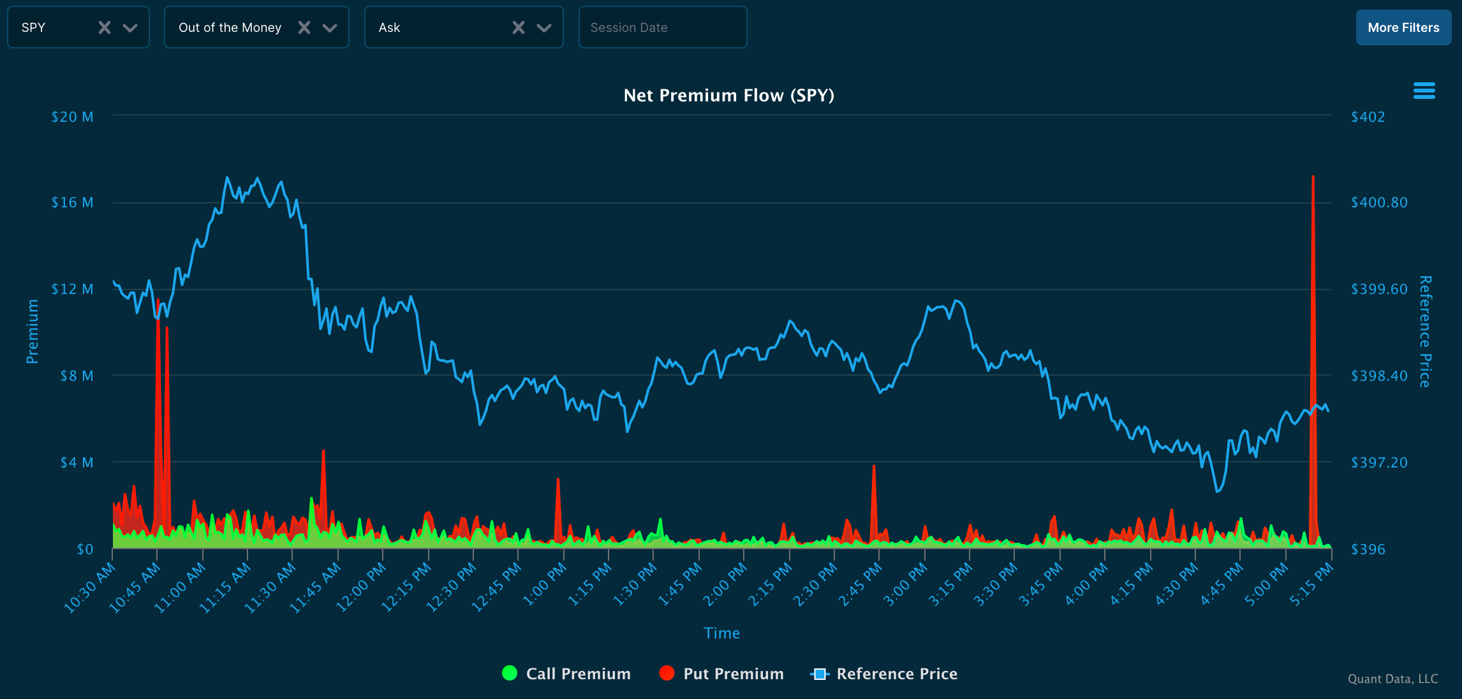Open the chart hamburger menu

pyautogui.click(x=1424, y=91)
